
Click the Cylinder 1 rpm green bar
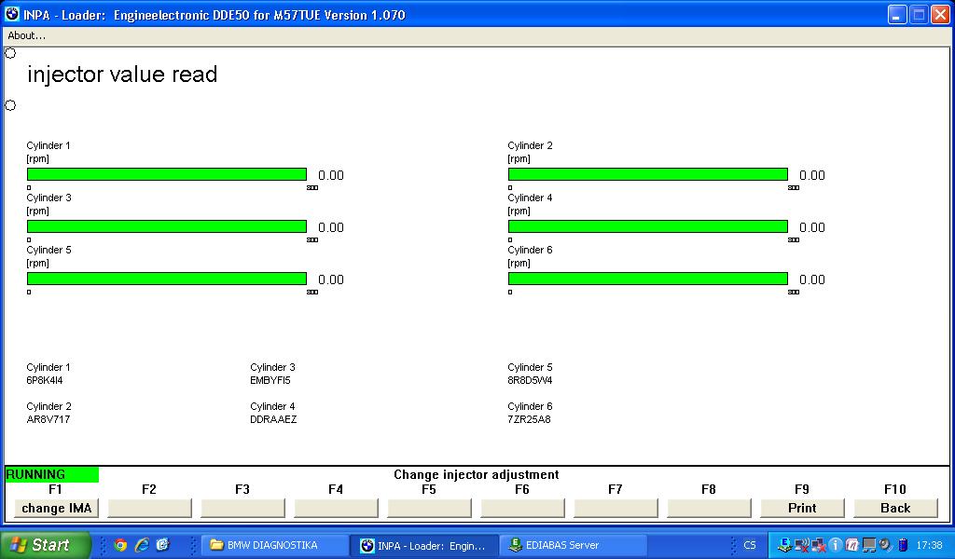click(x=167, y=174)
